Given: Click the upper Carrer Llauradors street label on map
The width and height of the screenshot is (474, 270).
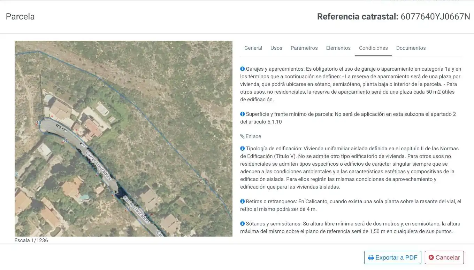Looking at the screenshot, I should [x=99, y=166].
